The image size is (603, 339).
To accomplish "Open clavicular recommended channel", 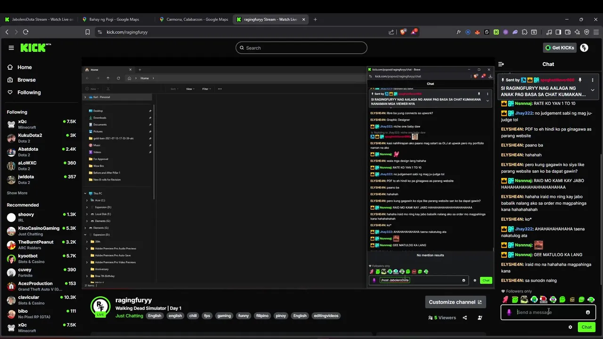I will [41, 300].
